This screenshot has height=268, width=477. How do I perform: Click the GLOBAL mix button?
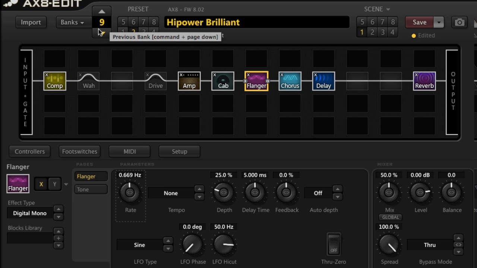(x=390, y=217)
